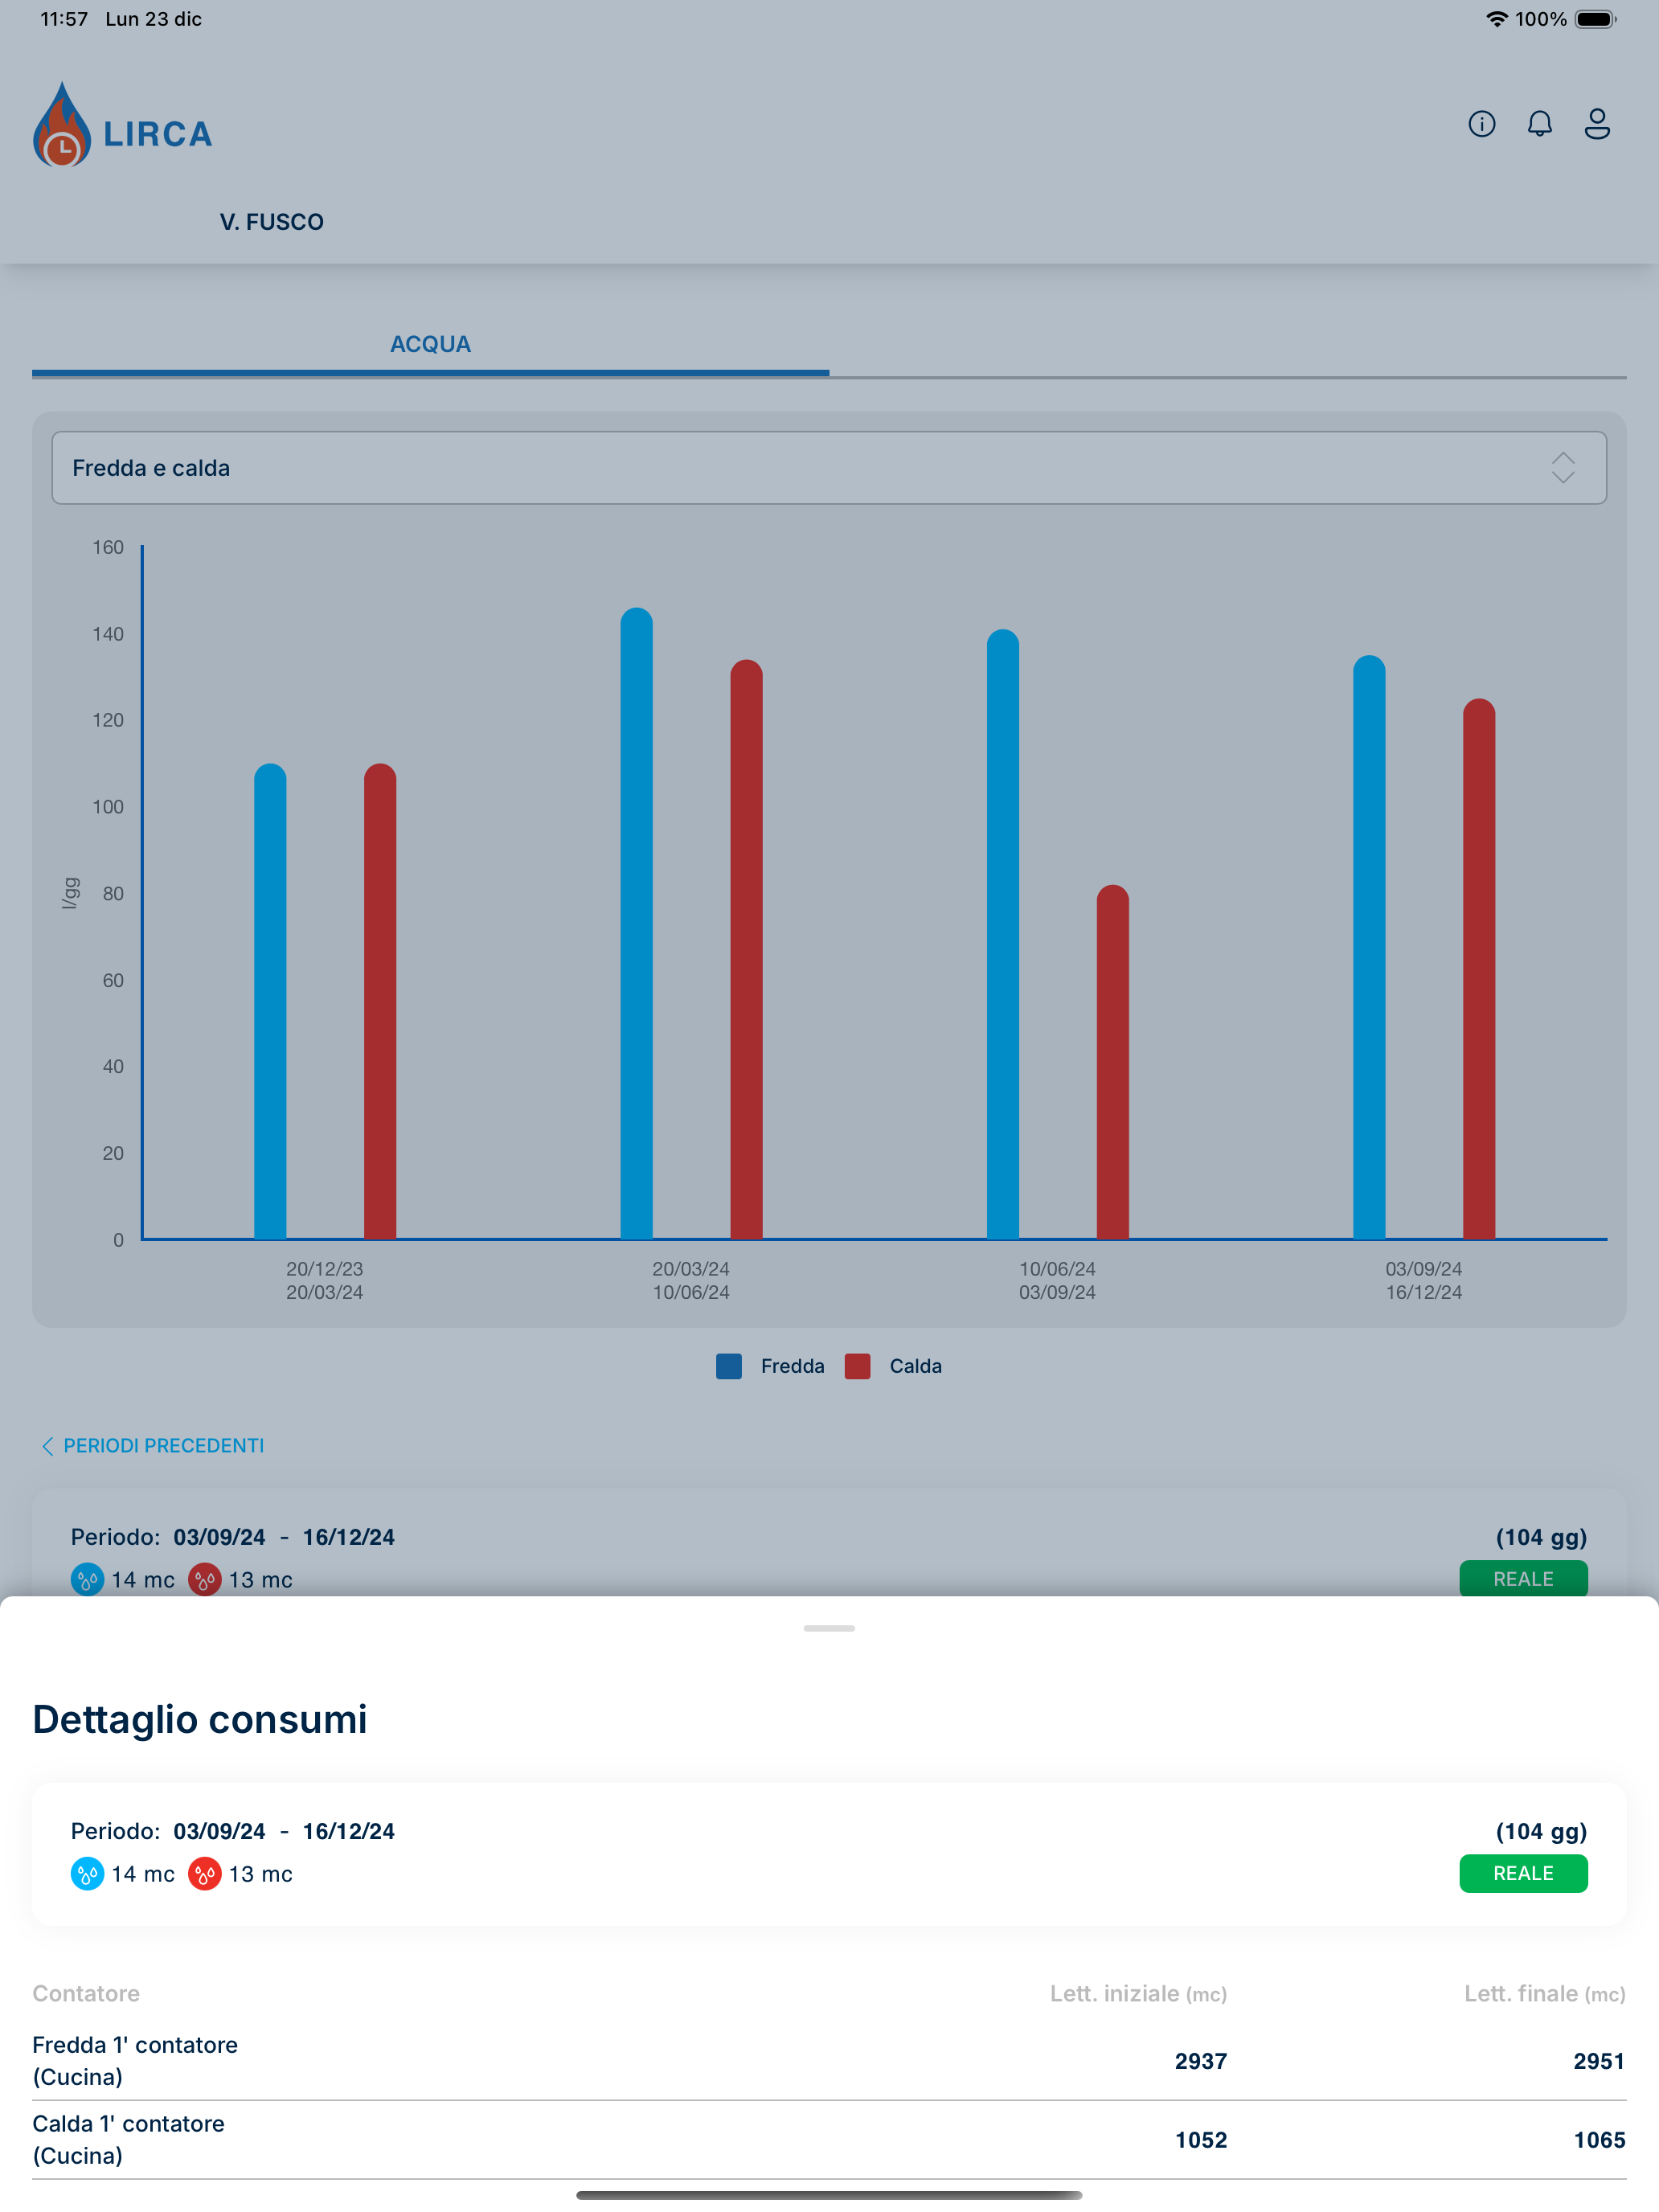Tap the x-axis label 20/12/23 20/03/24
Image resolution: width=1659 pixels, height=2212 pixels.
(x=324, y=1280)
